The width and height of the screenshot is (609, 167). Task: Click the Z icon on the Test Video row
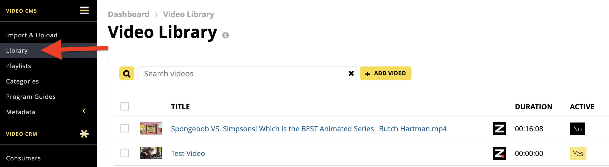500,153
